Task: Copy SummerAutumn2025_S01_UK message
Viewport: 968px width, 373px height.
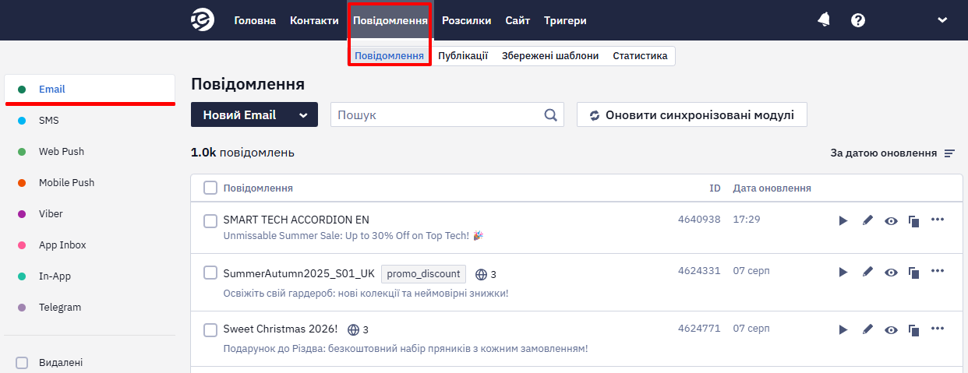Action: 913,273
